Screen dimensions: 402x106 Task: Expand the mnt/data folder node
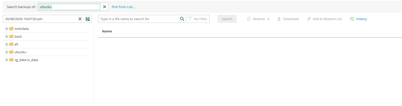pyautogui.click(x=7, y=29)
